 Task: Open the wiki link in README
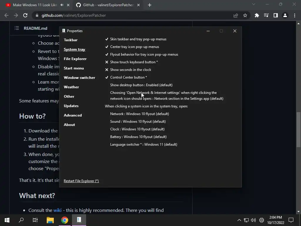[57, 210]
